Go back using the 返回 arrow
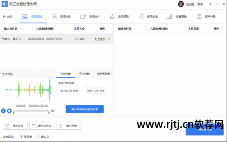The width and height of the screenshot is (227, 142). pos(8,16)
